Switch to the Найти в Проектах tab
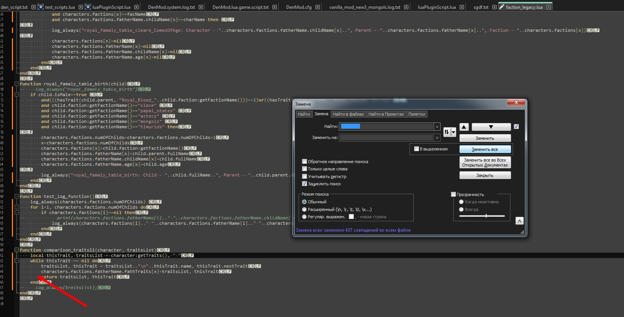624x317 pixels. pos(386,114)
